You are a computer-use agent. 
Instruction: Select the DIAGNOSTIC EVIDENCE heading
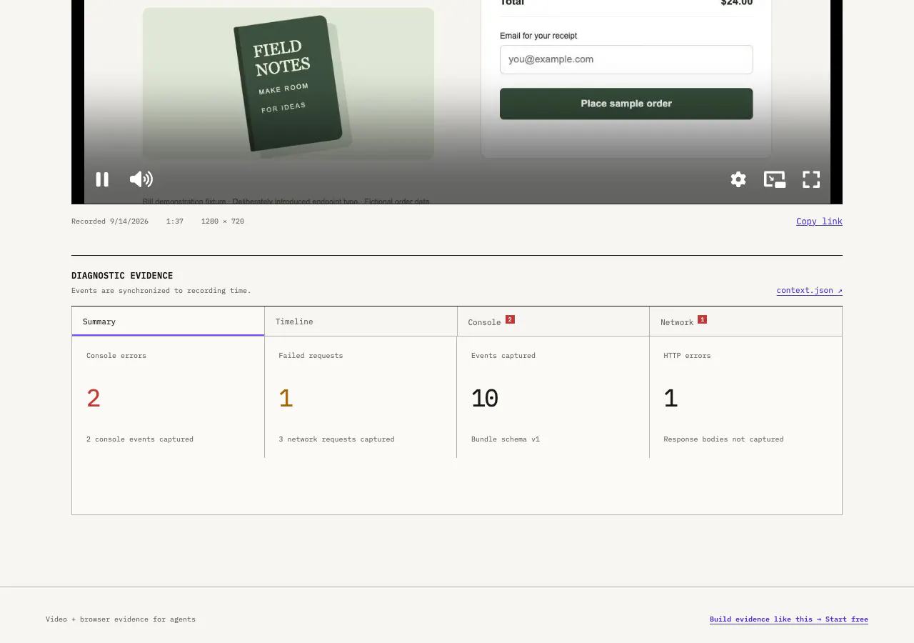point(122,276)
